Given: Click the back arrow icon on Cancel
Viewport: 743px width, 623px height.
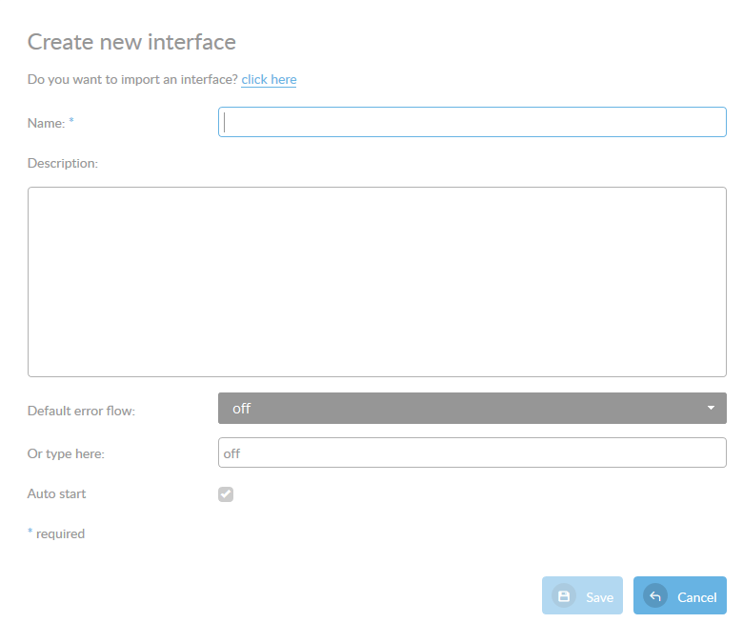Looking at the screenshot, I should 654,596.
